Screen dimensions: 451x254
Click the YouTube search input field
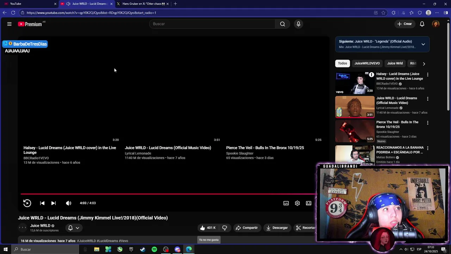[x=212, y=24]
